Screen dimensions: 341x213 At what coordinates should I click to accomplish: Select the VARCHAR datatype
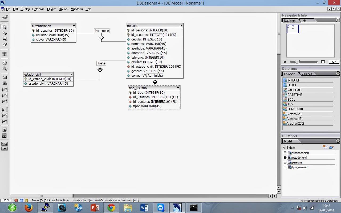click(294, 90)
